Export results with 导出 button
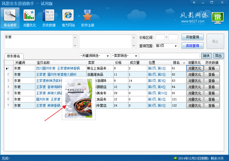The height and width of the screenshot is (161, 229). (218, 56)
